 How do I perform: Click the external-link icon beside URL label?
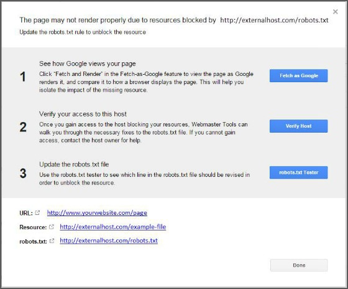[37, 212]
